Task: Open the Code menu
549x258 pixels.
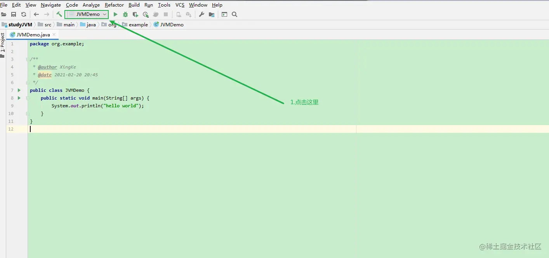Action: [x=72, y=5]
